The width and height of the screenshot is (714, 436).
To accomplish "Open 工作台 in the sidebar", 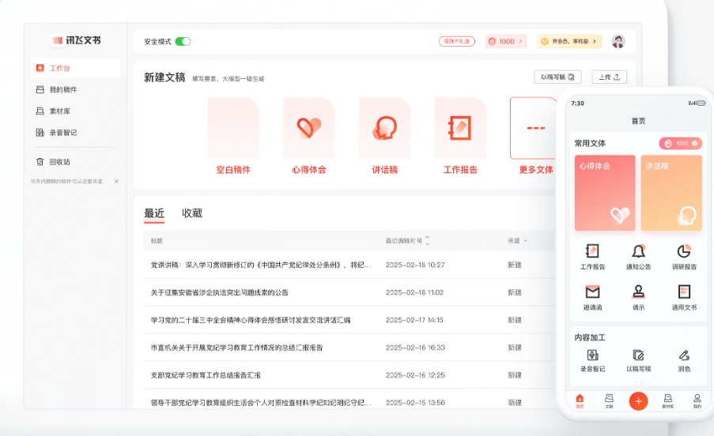I will 76,68.
